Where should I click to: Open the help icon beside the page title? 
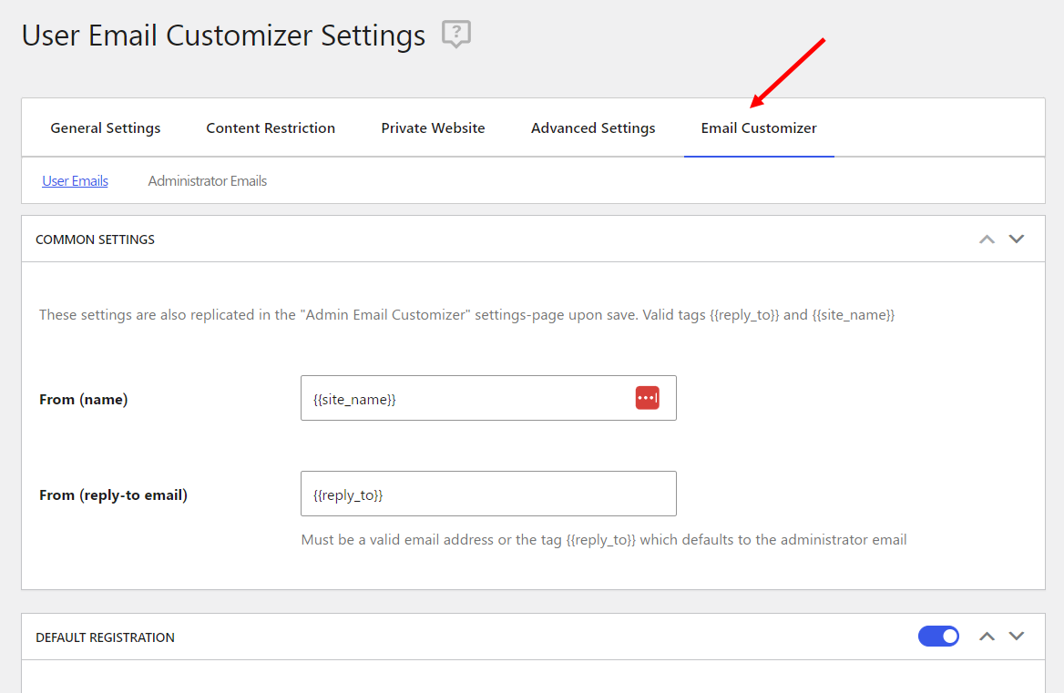click(455, 35)
